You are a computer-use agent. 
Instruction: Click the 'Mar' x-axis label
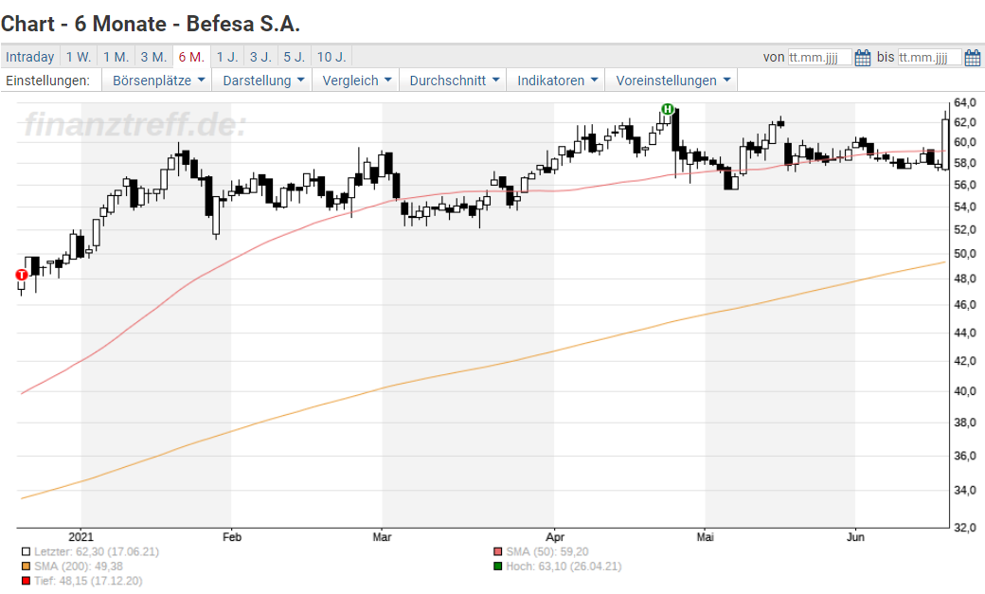382,537
